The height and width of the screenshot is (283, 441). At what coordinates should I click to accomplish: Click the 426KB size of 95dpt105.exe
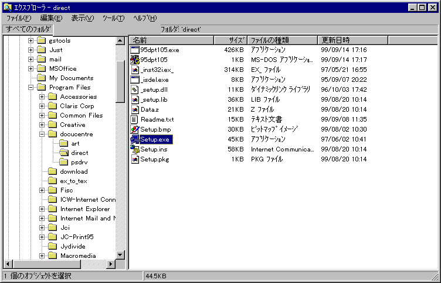[234, 50]
